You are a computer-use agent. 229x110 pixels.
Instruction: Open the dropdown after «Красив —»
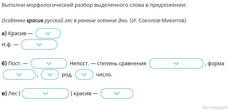tap(48, 33)
